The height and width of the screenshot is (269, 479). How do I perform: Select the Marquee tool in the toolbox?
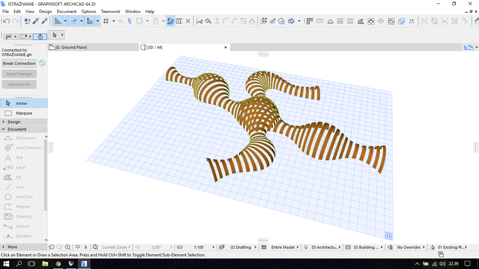point(23,113)
